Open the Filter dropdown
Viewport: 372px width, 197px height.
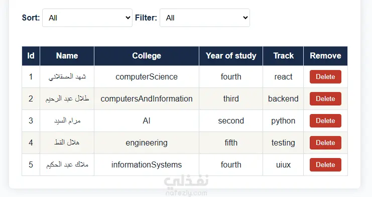coord(205,17)
